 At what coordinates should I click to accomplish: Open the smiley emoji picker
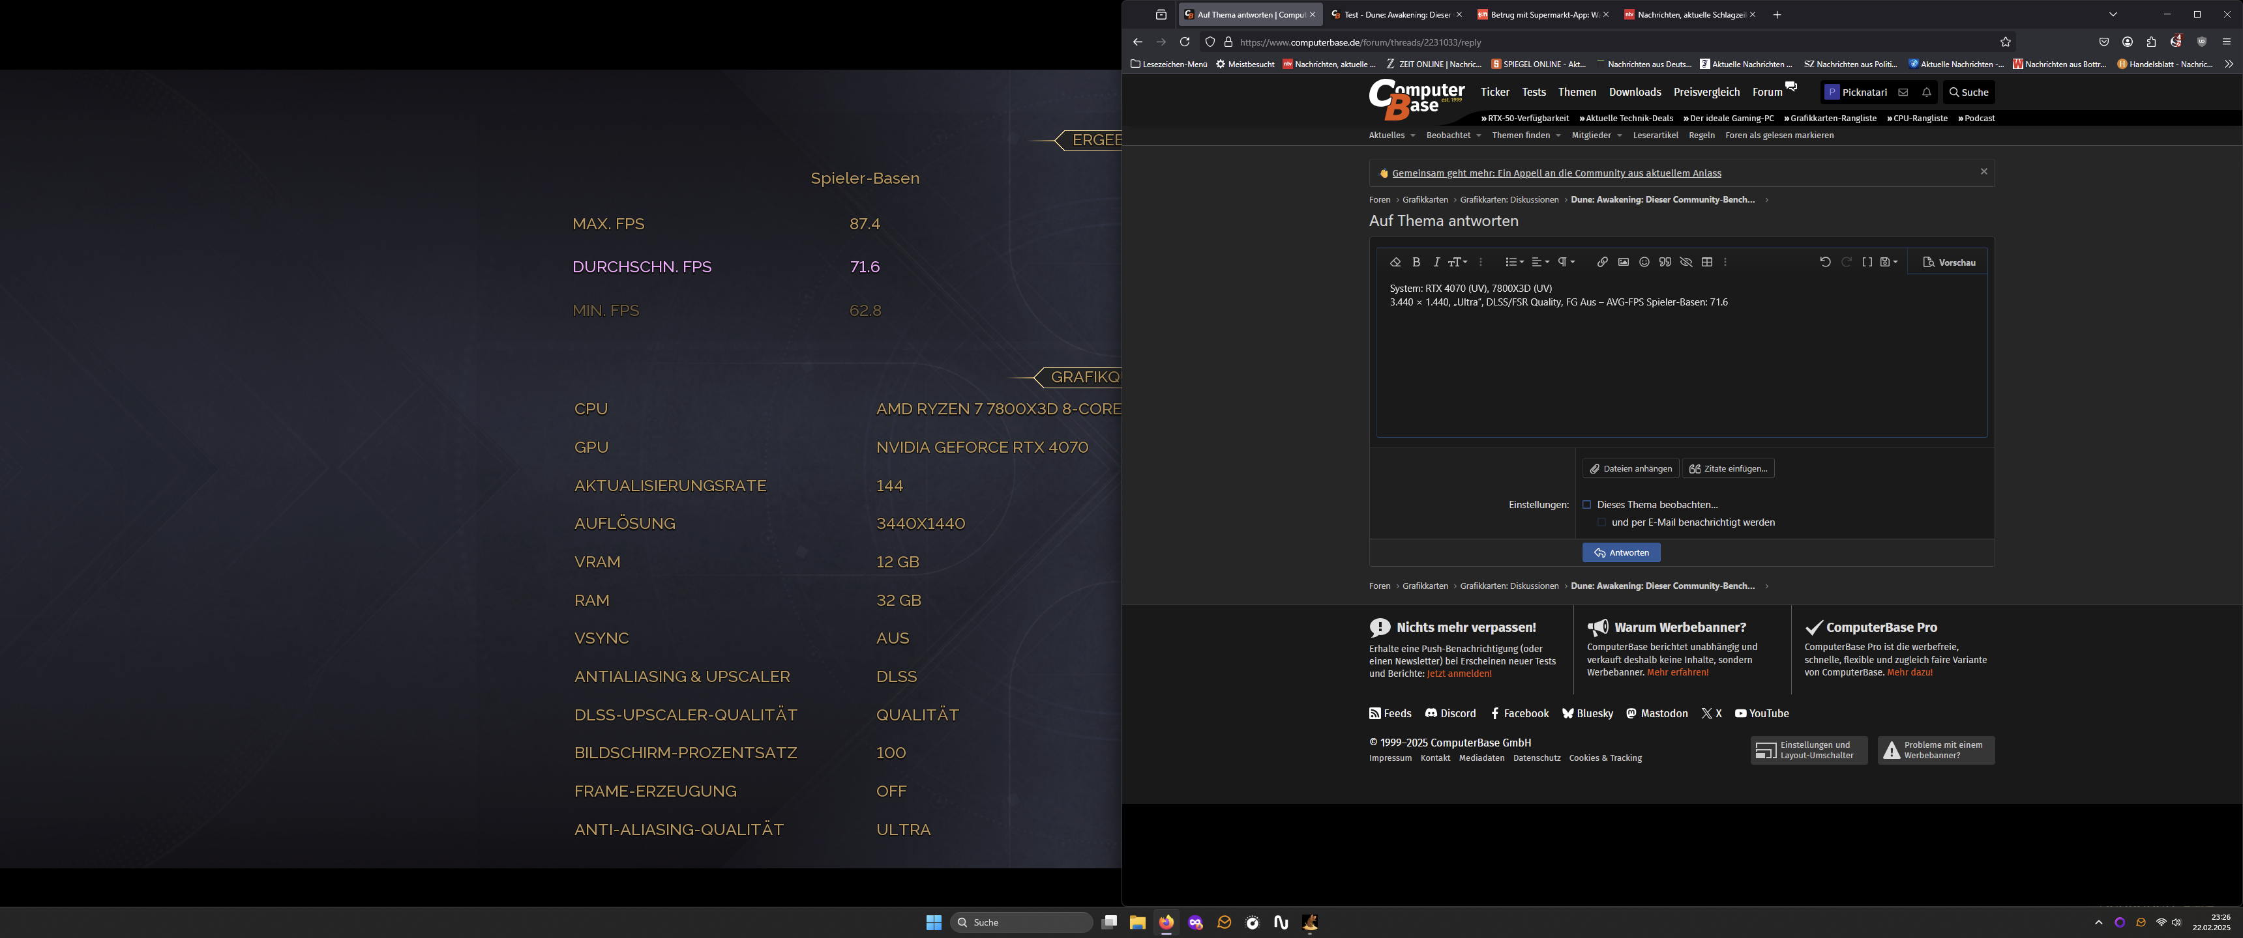[1644, 262]
